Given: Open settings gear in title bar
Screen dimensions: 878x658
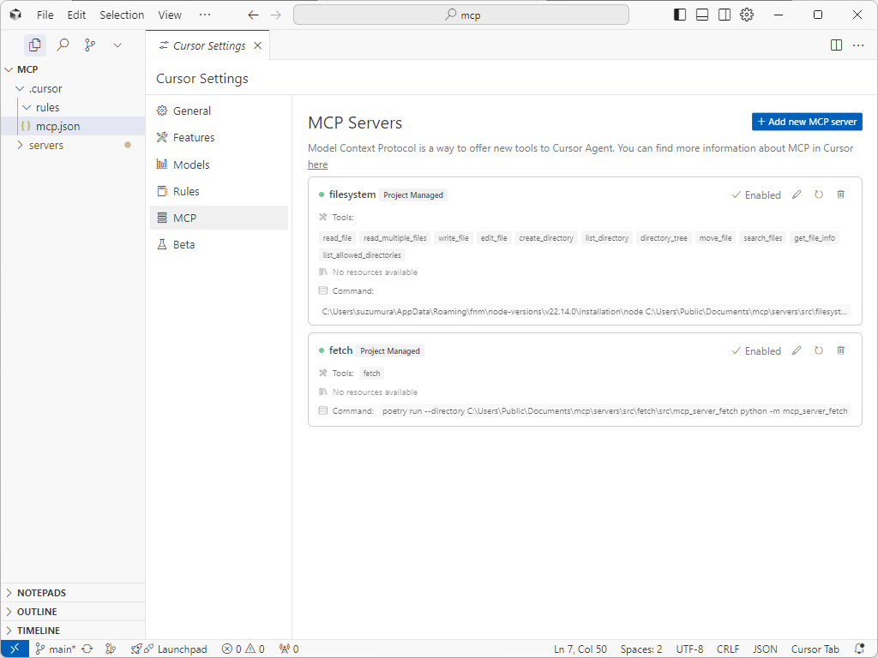Looking at the screenshot, I should click(x=747, y=15).
